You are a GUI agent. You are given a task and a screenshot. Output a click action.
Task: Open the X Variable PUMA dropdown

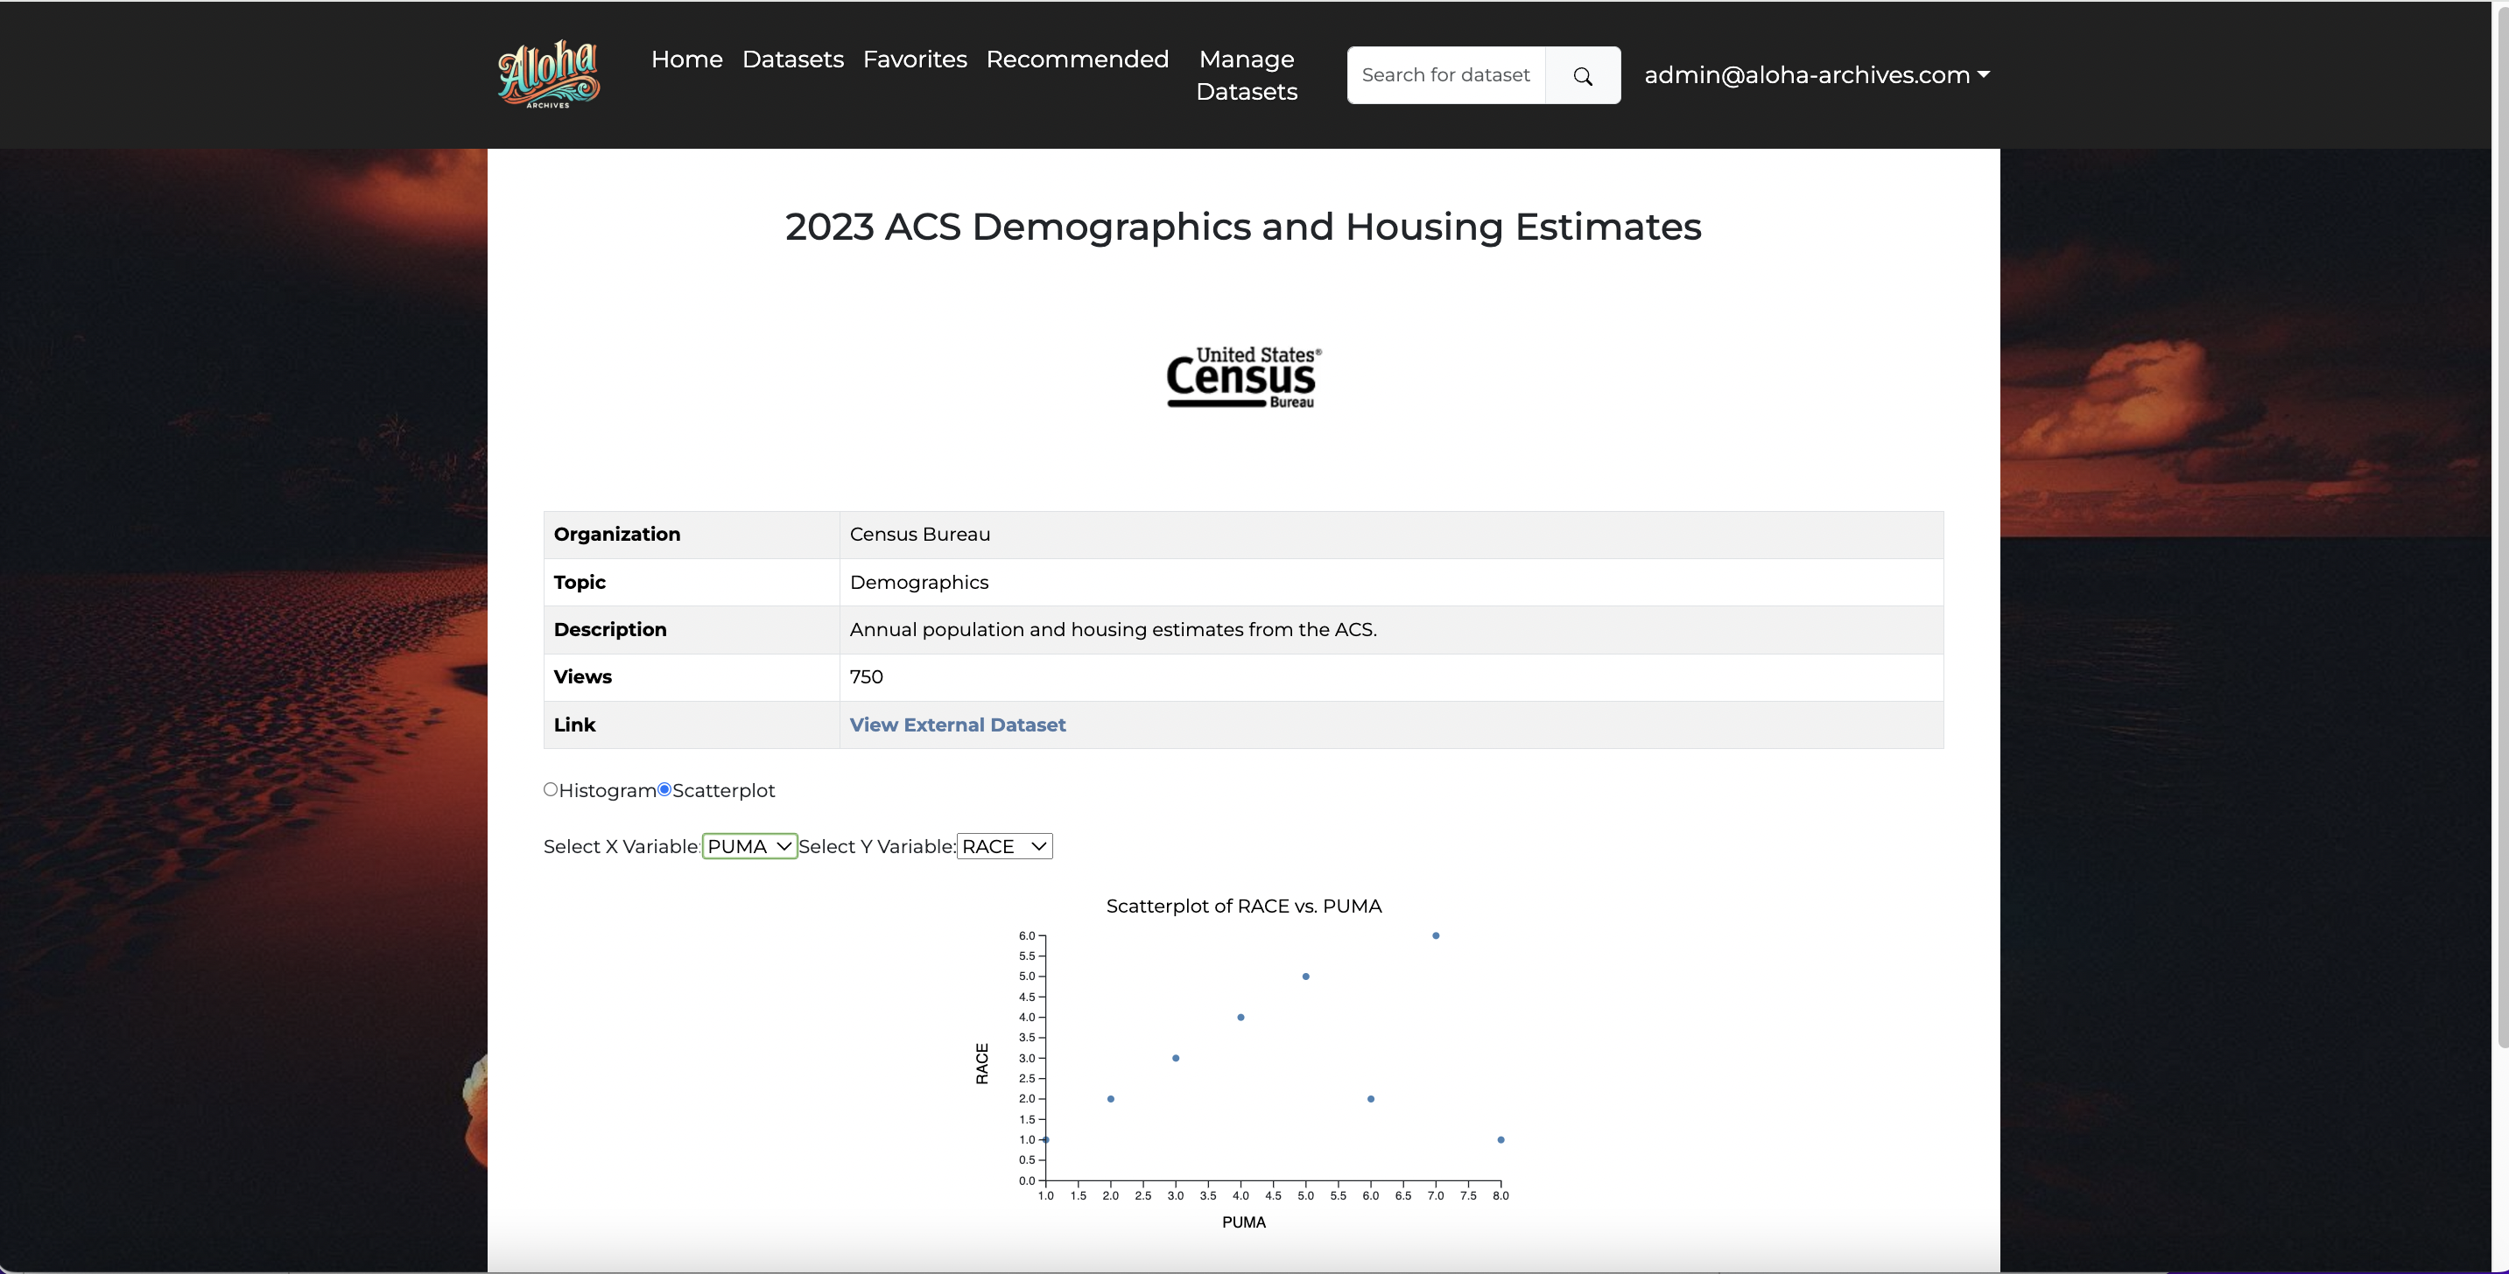pyautogui.click(x=749, y=847)
